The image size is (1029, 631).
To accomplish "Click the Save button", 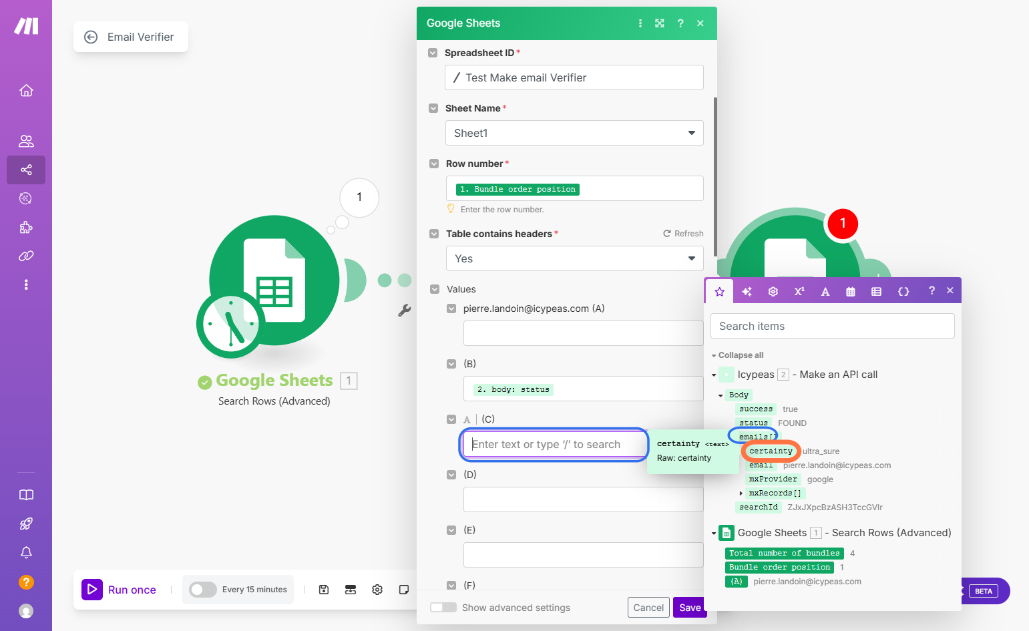I will point(690,608).
